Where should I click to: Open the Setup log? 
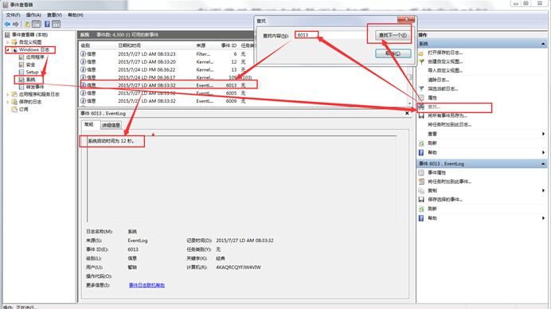[x=32, y=72]
